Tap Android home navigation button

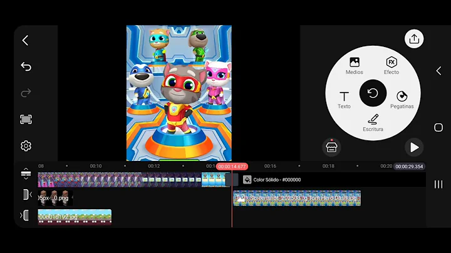coord(438,127)
